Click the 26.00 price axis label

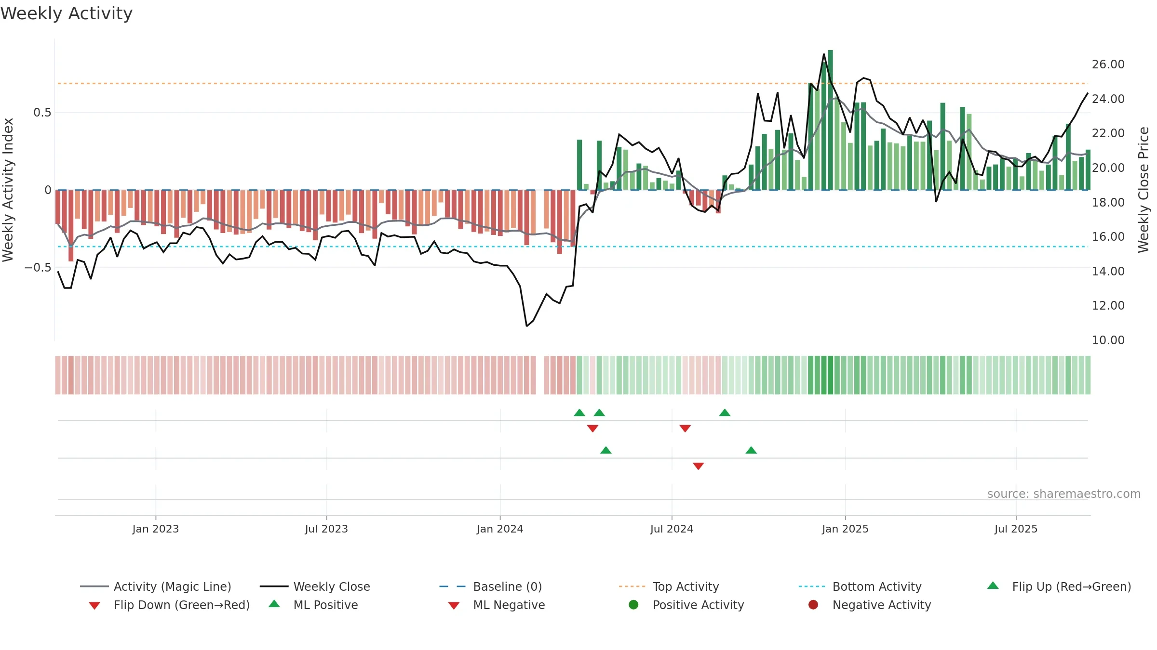coord(1108,65)
